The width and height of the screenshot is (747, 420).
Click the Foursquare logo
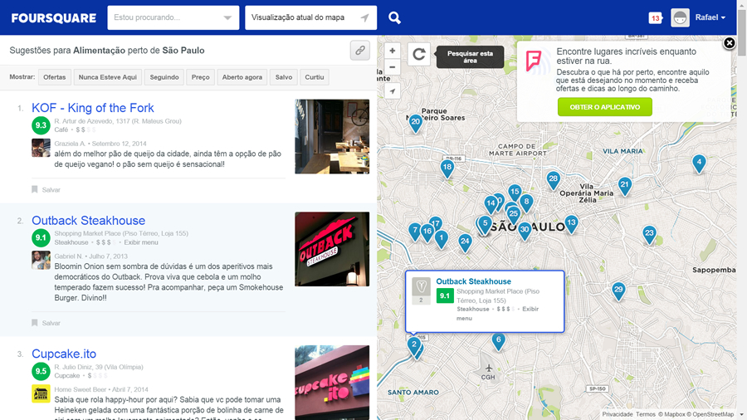[x=53, y=18]
